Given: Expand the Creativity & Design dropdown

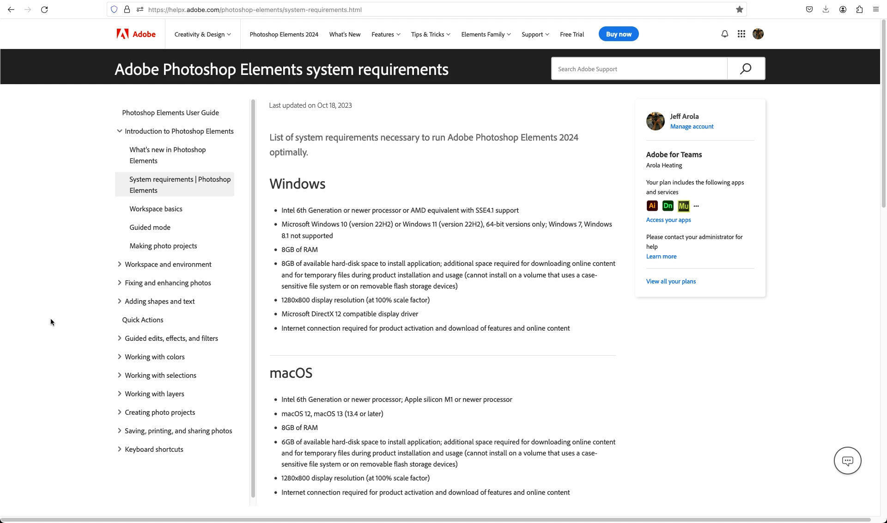Looking at the screenshot, I should (x=202, y=34).
